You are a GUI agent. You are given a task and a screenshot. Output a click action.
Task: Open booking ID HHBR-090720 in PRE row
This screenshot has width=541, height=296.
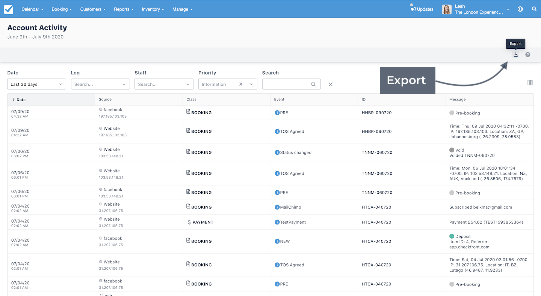(376, 113)
